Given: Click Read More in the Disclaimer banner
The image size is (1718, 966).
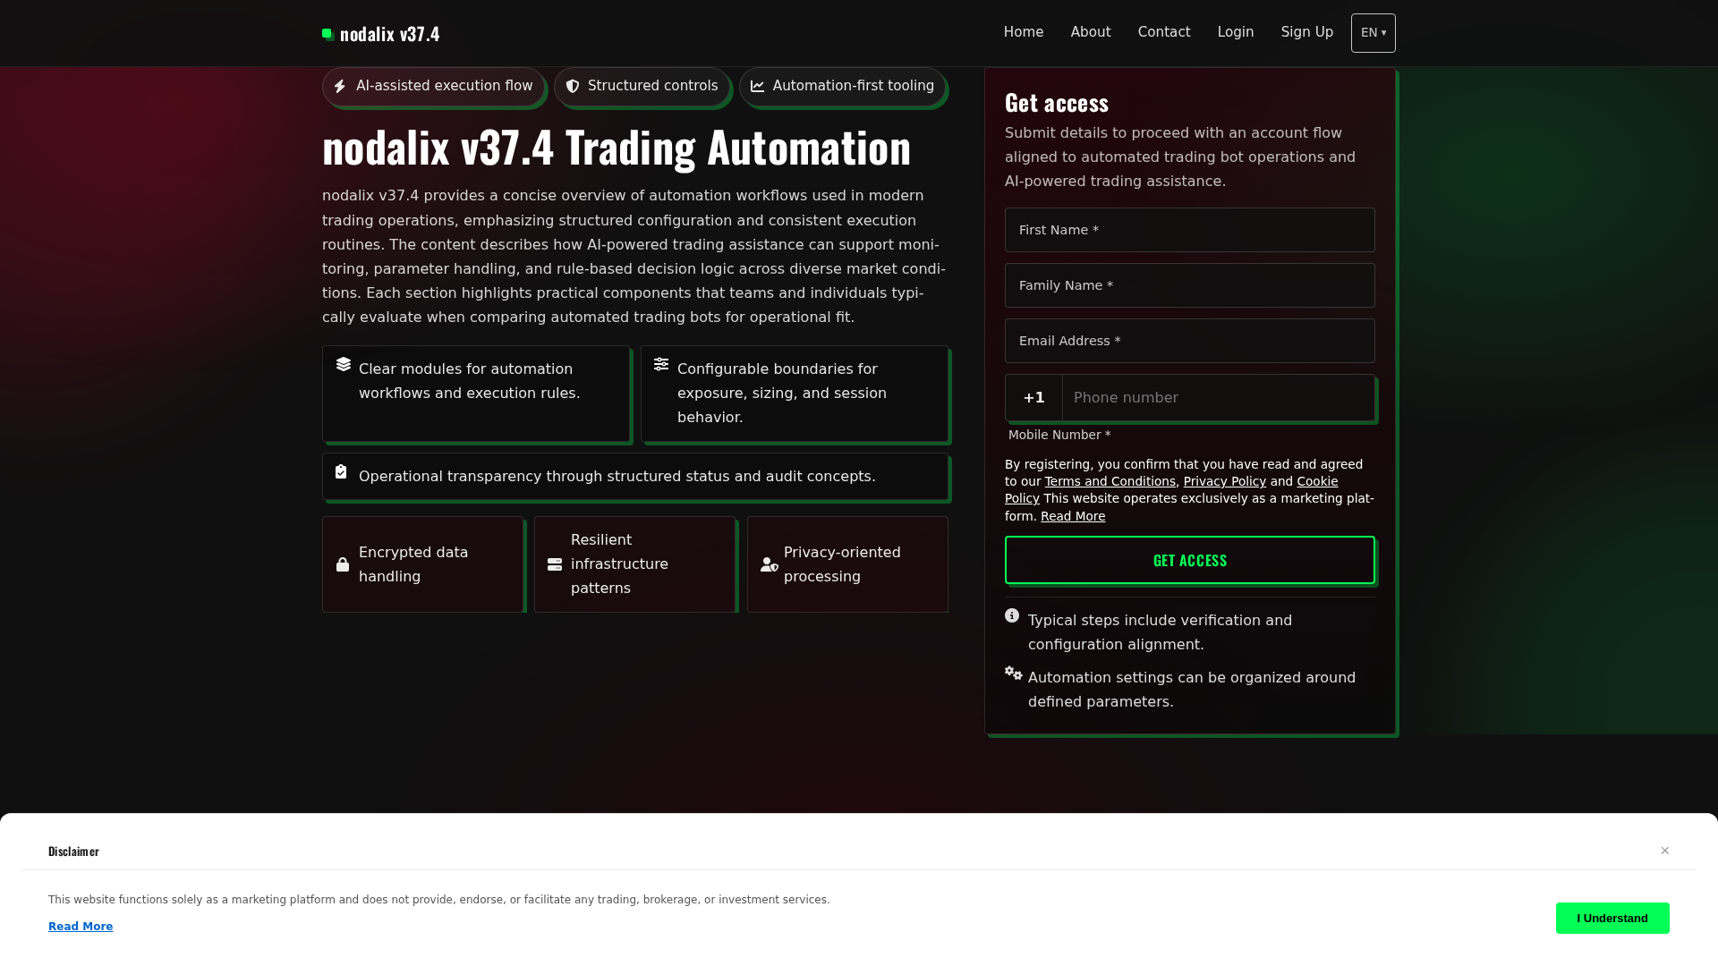Looking at the screenshot, I should pyautogui.click(x=81, y=927).
